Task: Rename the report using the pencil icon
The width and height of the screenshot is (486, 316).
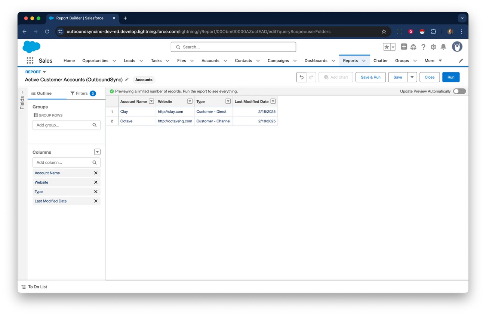Action: (127, 79)
